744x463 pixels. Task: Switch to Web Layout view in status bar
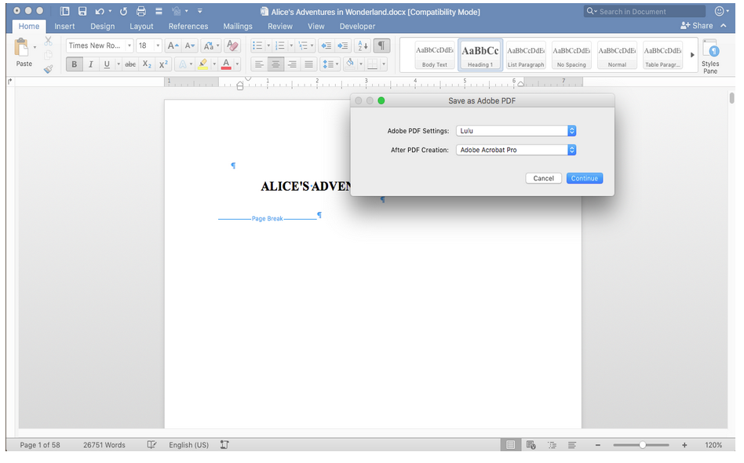coord(531,445)
